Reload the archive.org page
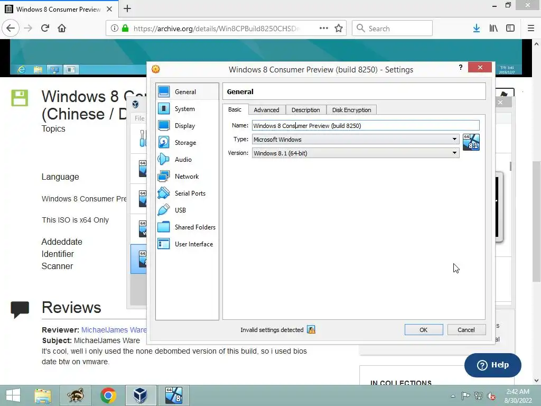541x406 pixels. pyautogui.click(x=45, y=28)
